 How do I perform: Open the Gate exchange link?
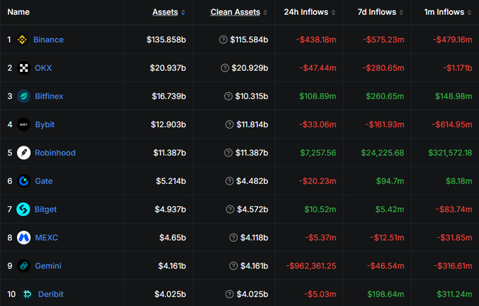(44, 181)
